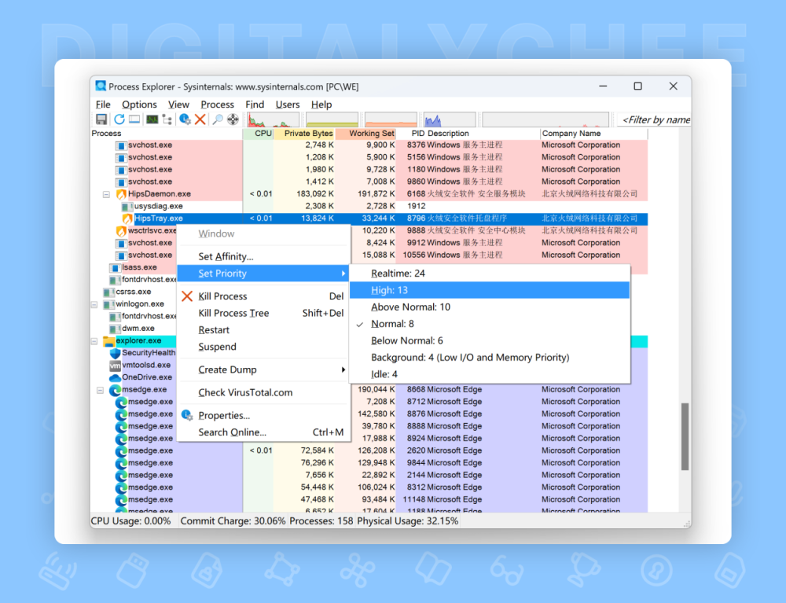Collapse the winlogon.exe tree node
Screen dimensions: 786x603
pyautogui.click(x=94, y=304)
